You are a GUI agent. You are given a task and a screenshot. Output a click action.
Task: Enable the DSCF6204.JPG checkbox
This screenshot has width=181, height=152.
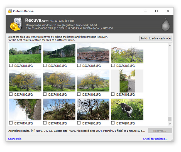pyautogui.click(x=113, y=123)
